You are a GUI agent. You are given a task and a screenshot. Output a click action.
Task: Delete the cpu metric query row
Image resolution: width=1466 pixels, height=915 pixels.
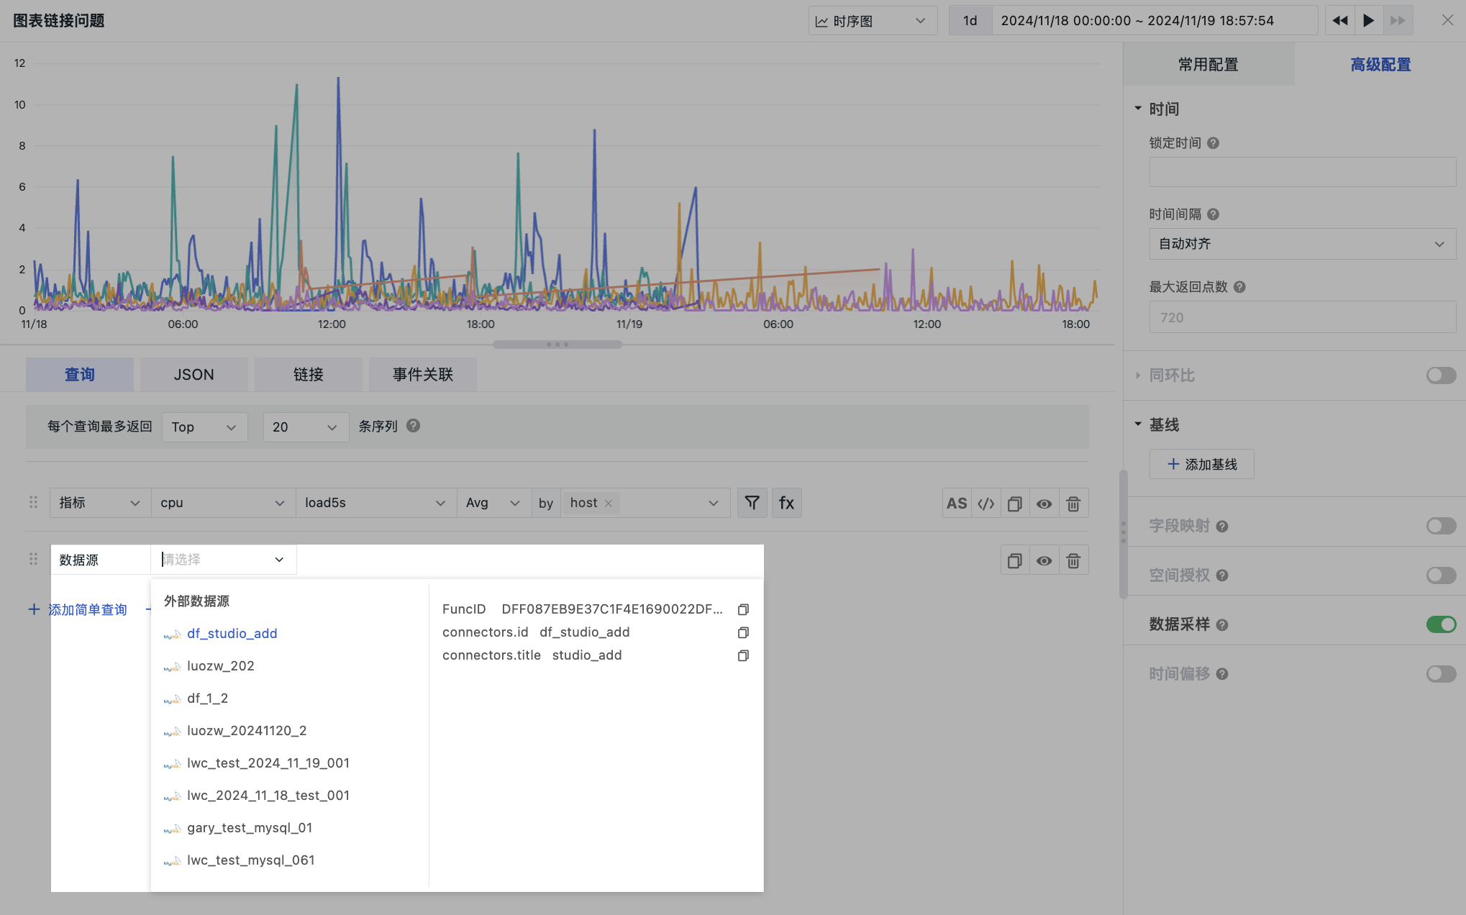(1073, 504)
